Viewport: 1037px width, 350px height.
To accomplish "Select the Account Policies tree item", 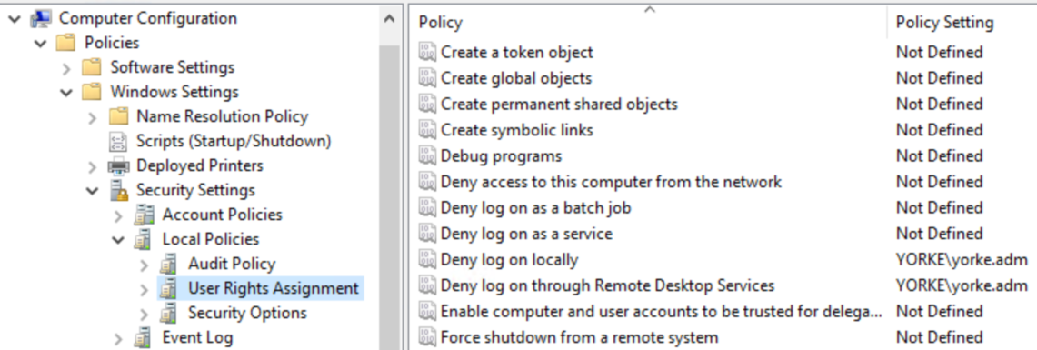I will click(x=222, y=215).
